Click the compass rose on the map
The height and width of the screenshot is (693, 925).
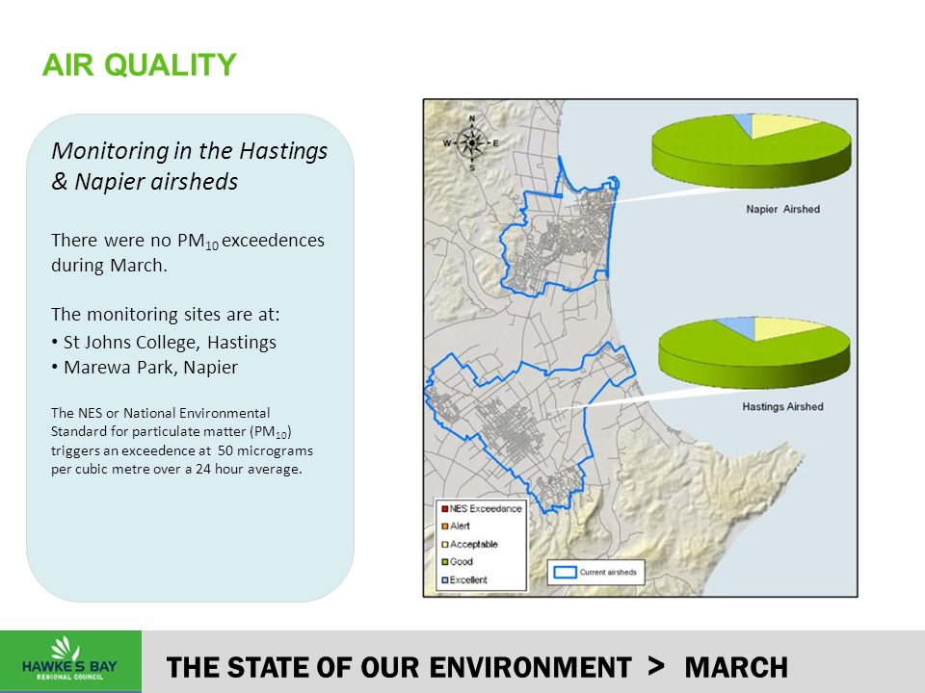(x=471, y=143)
